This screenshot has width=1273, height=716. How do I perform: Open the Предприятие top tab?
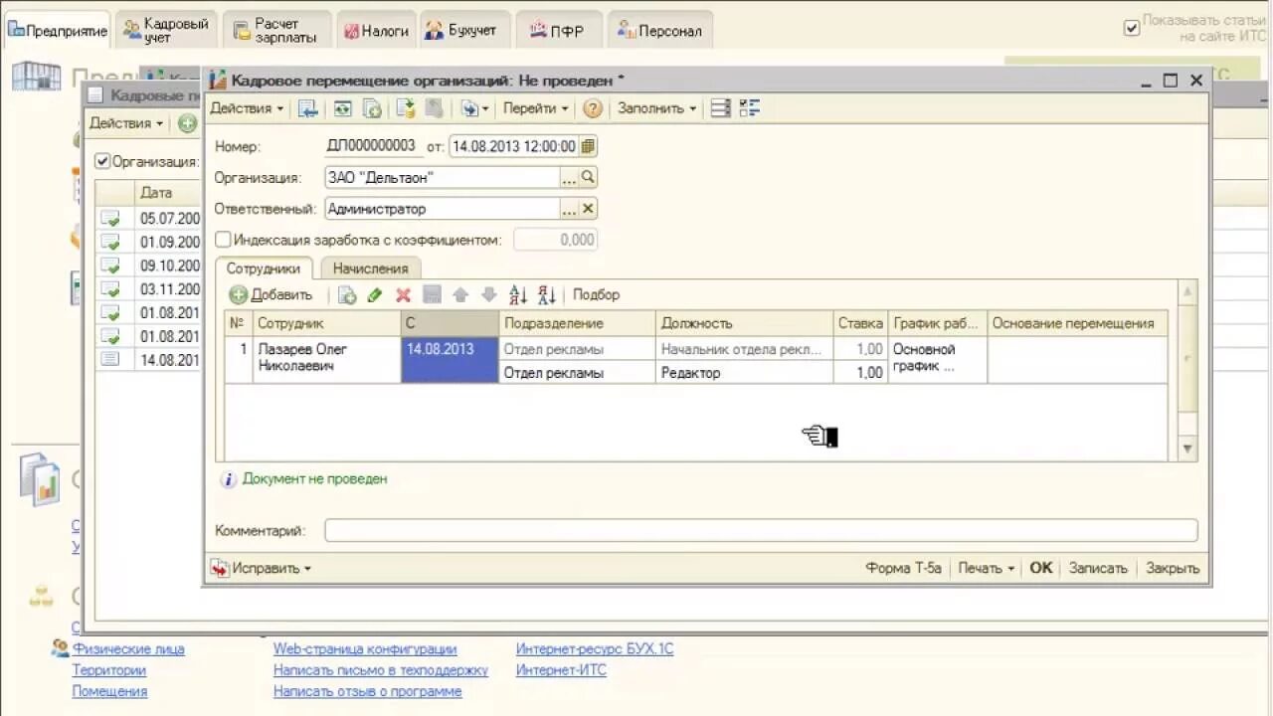pyautogui.click(x=57, y=31)
